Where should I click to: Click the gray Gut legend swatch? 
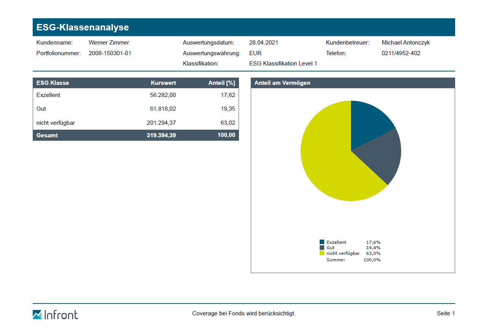click(x=322, y=248)
